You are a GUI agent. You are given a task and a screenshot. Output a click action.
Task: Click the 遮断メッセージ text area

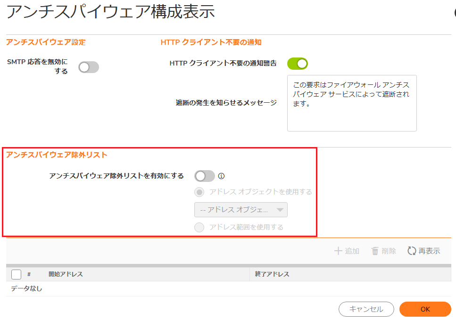tap(352, 103)
